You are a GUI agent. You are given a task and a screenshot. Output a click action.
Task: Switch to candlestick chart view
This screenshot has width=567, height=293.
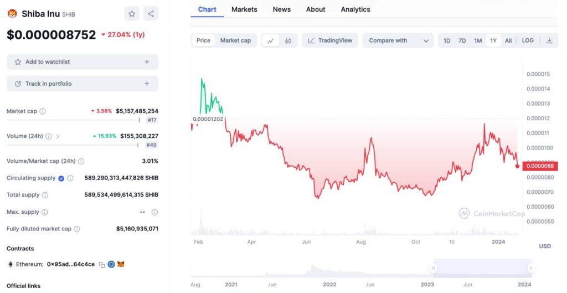[288, 41]
